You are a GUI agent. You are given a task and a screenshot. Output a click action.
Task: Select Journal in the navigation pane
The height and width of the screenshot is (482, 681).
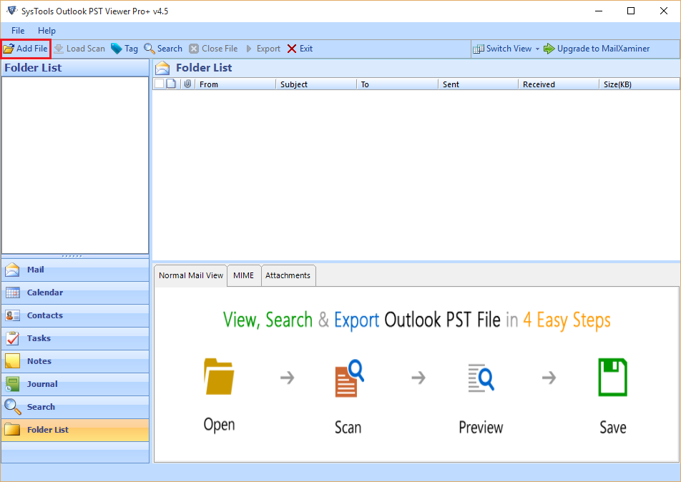point(75,384)
